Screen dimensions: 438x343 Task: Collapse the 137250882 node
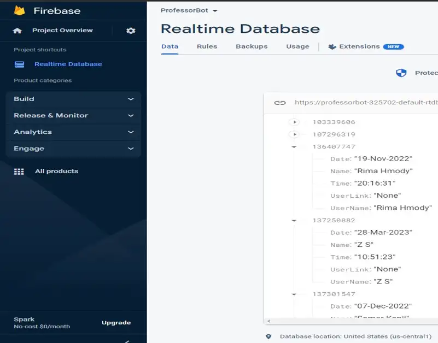[294, 221]
